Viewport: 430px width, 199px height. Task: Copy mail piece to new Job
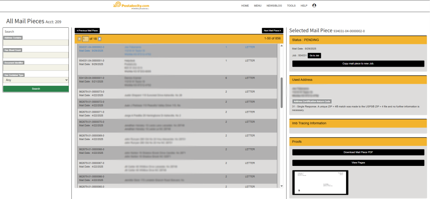358,64
